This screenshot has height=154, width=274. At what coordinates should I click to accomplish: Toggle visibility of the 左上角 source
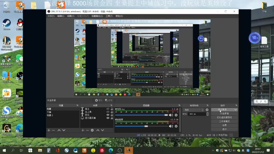tap(108, 112)
